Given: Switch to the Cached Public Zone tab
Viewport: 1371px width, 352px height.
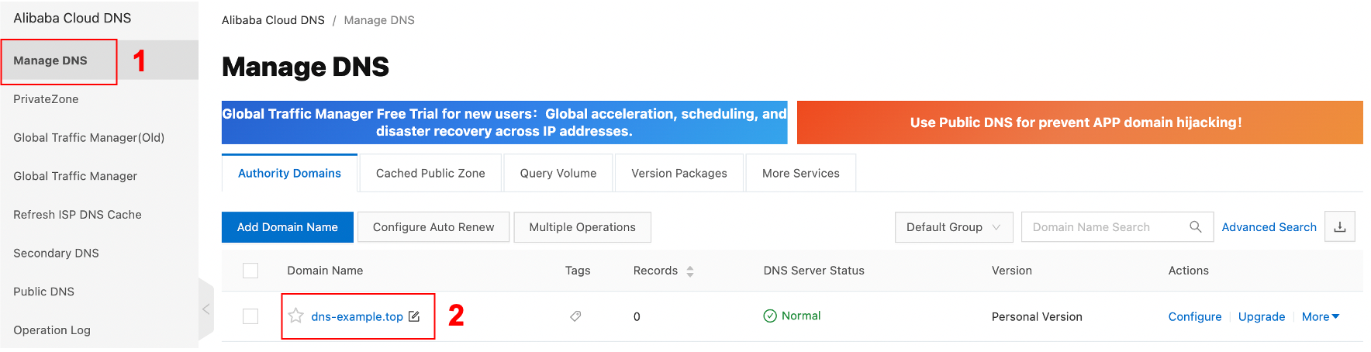Looking at the screenshot, I should click(430, 173).
